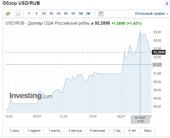The image size is (170, 138).
Task: Click the green up arrow price indicator
Action: (x=92, y=23)
